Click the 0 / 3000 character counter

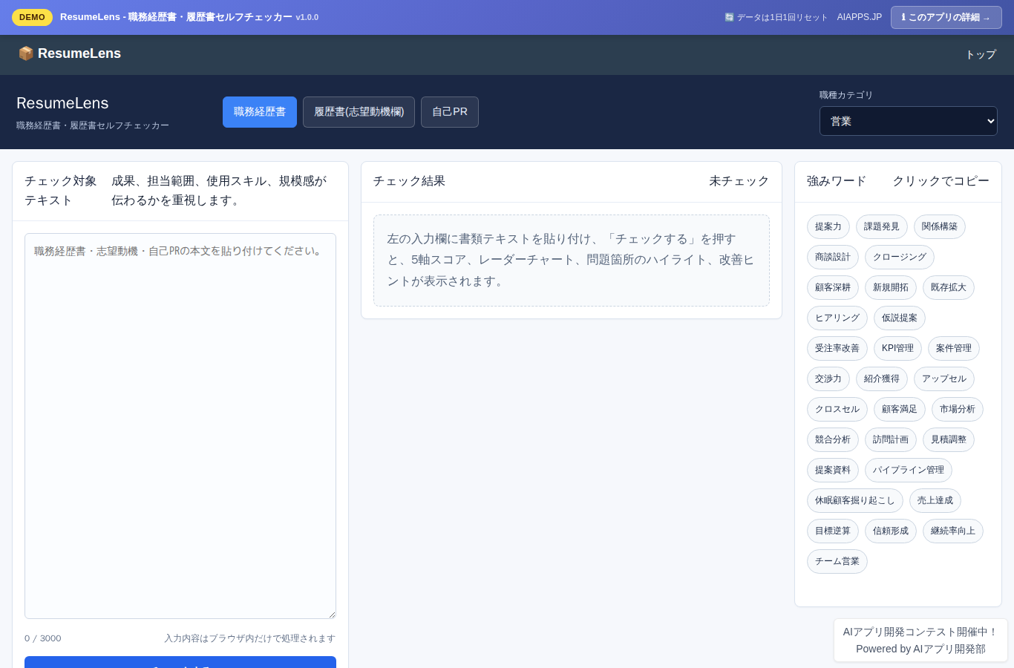pyautogui.click(x=43, y=638)
